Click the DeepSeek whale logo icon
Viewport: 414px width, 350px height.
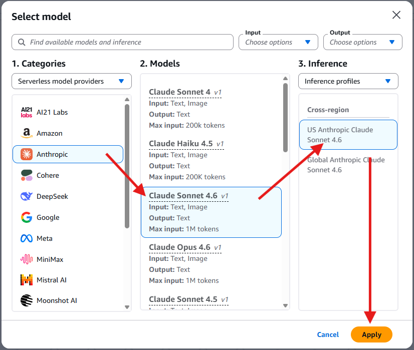(27, 196)
